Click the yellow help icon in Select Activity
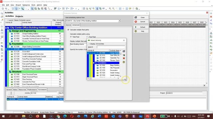This screenshot has height=119, width=213. coord(124,62)
